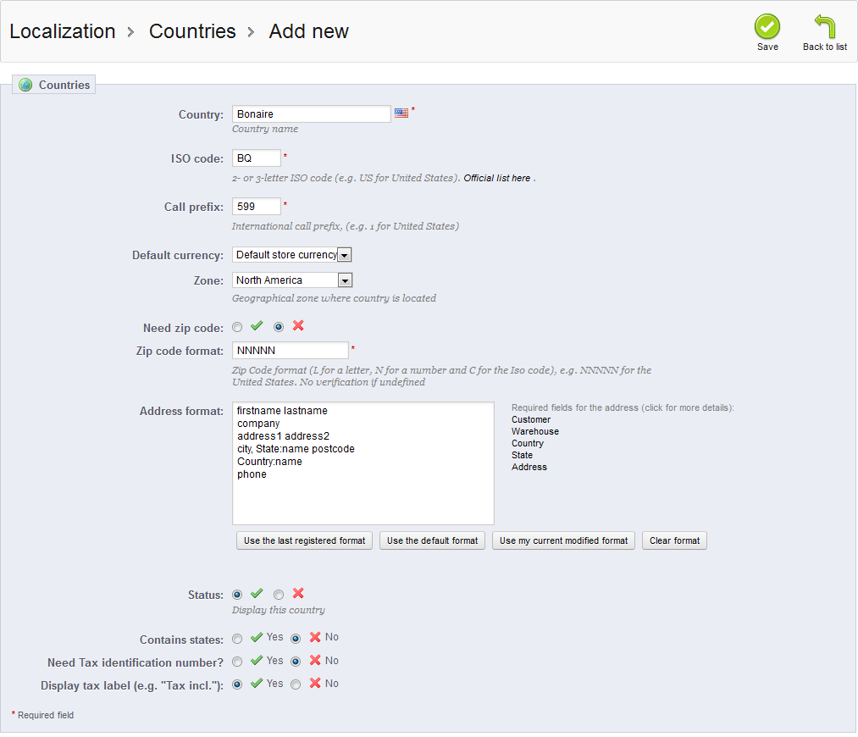Click the Back to list arrow icon
Viewport: 858px width, 737px height.
click(824, 27)
